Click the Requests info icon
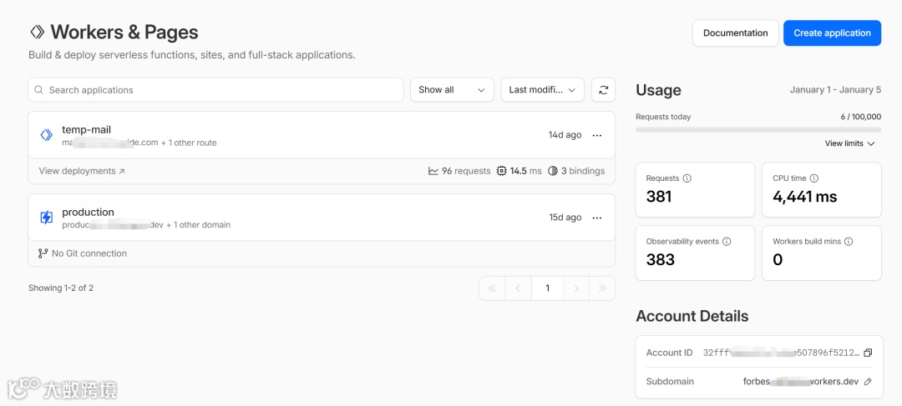 [687, 178]
